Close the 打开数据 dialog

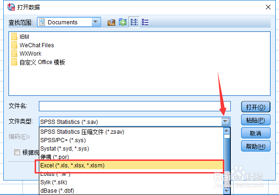[268, 7]
